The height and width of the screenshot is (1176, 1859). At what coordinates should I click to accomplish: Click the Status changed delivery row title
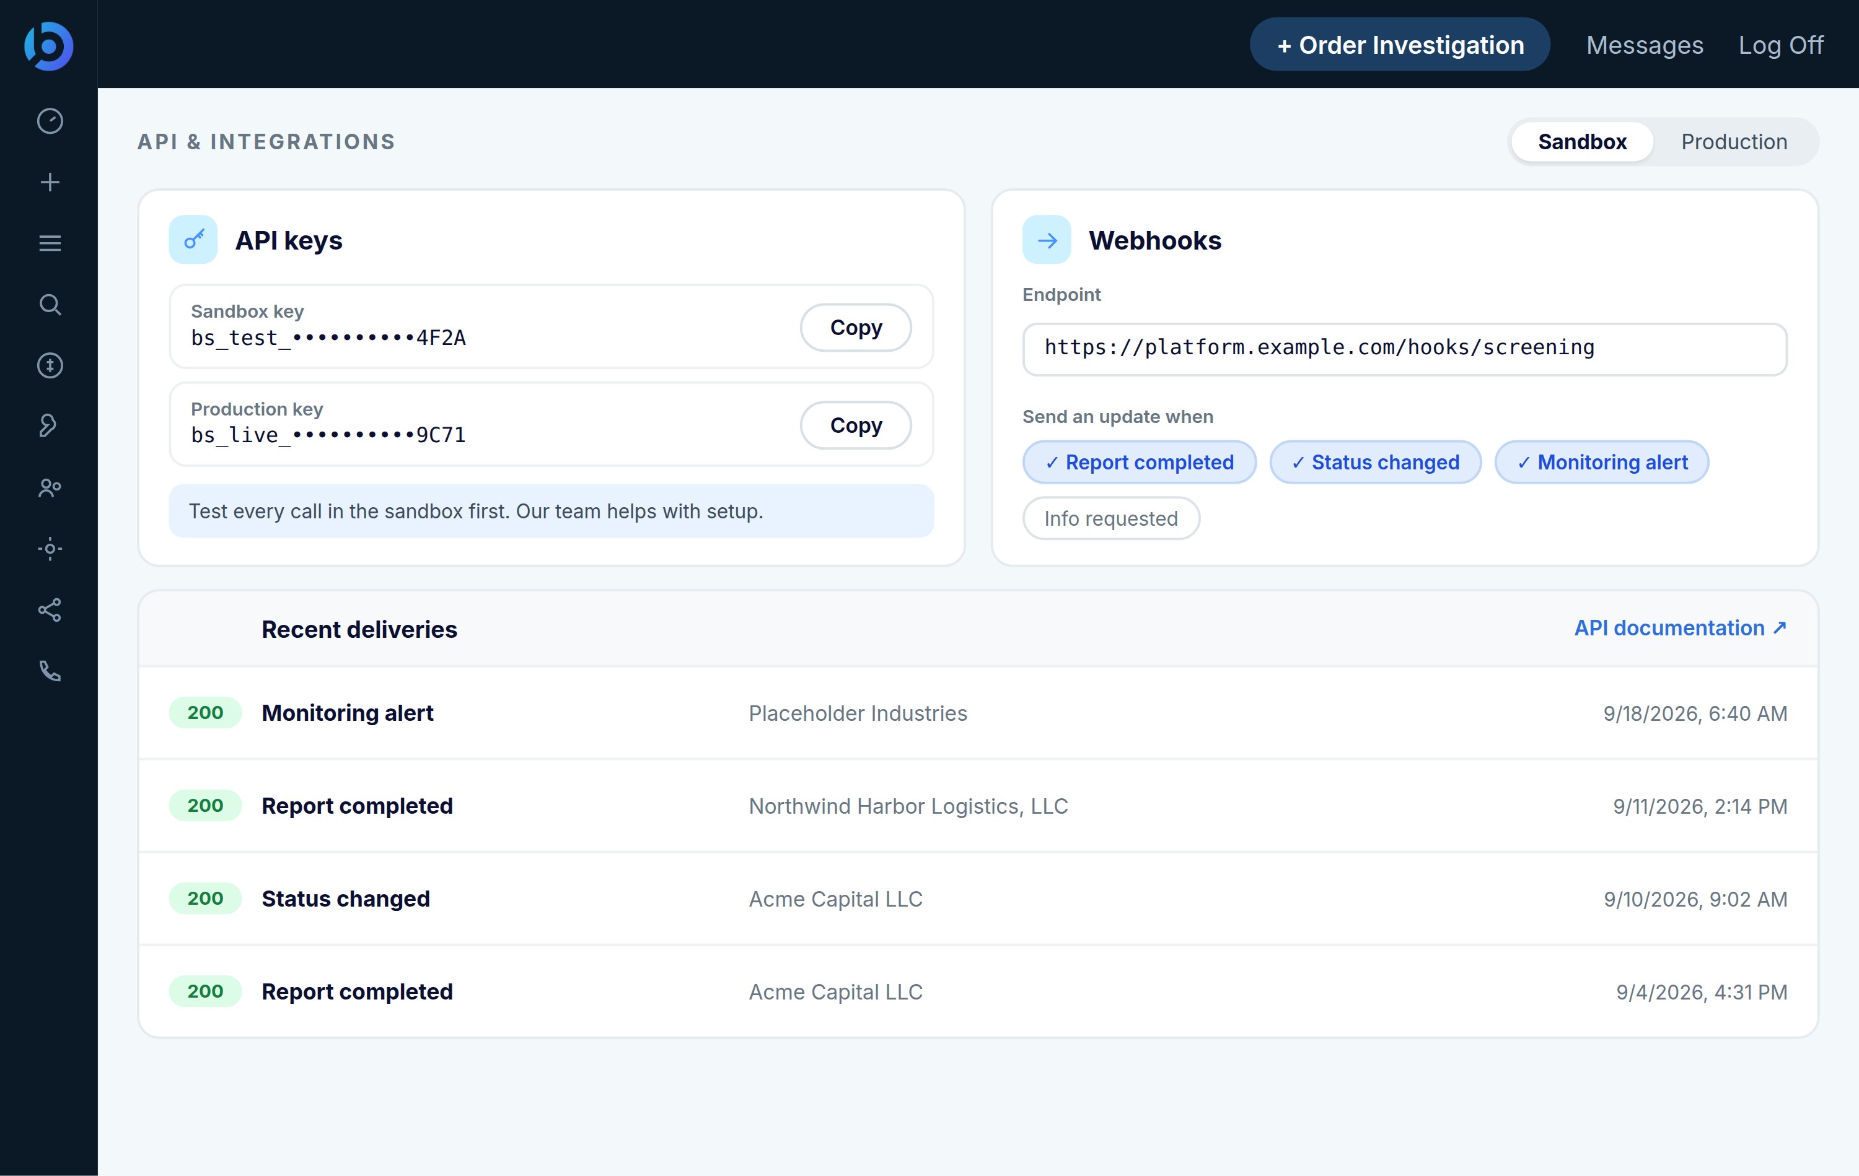click(346, 899)
